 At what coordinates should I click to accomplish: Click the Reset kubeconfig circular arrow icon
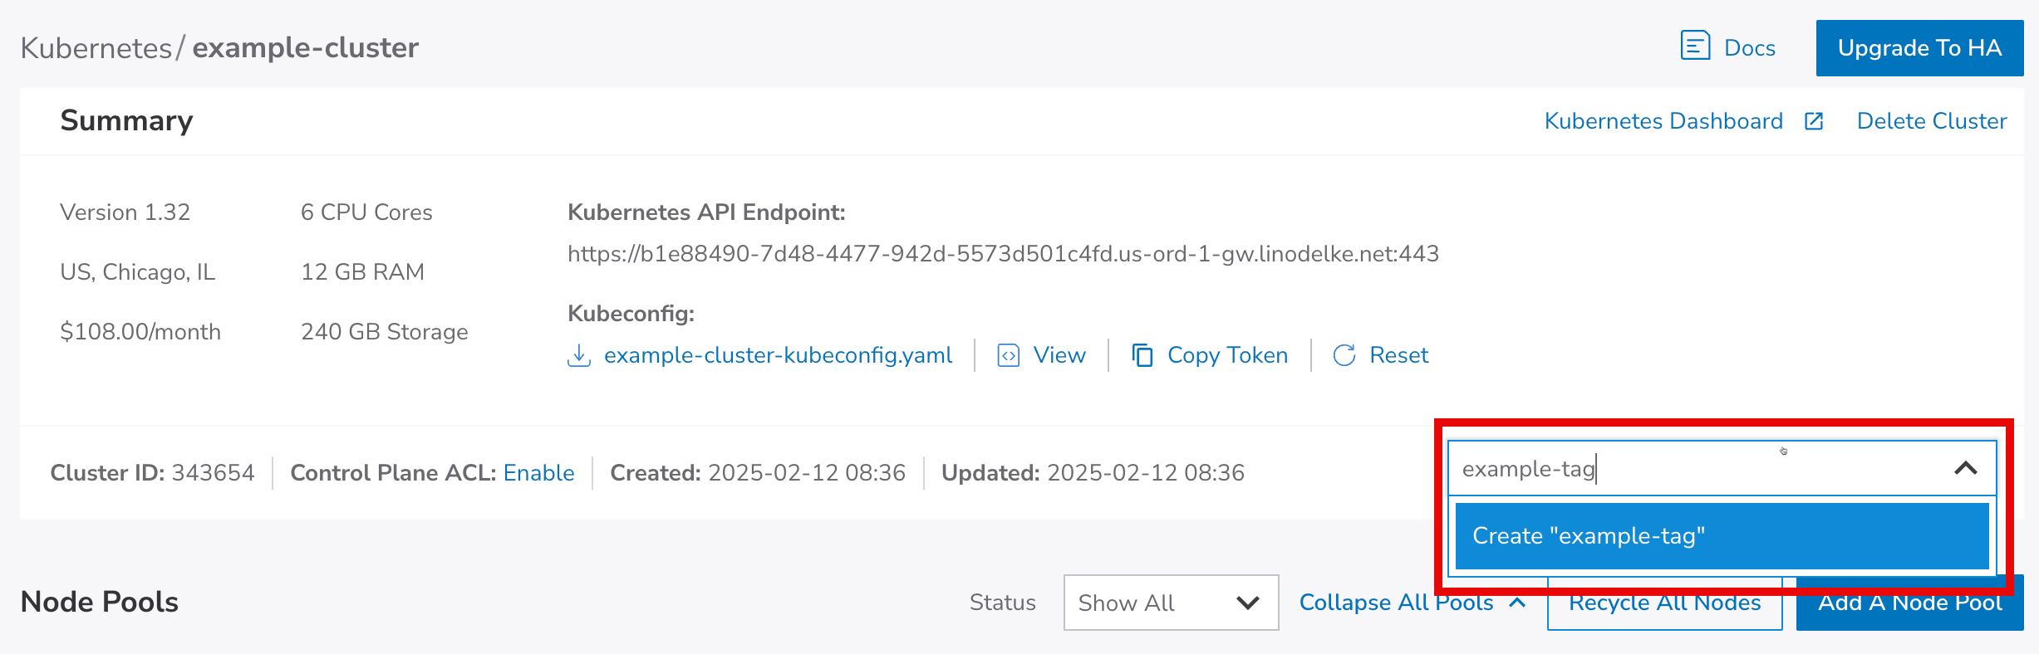tap(1344, 356)
